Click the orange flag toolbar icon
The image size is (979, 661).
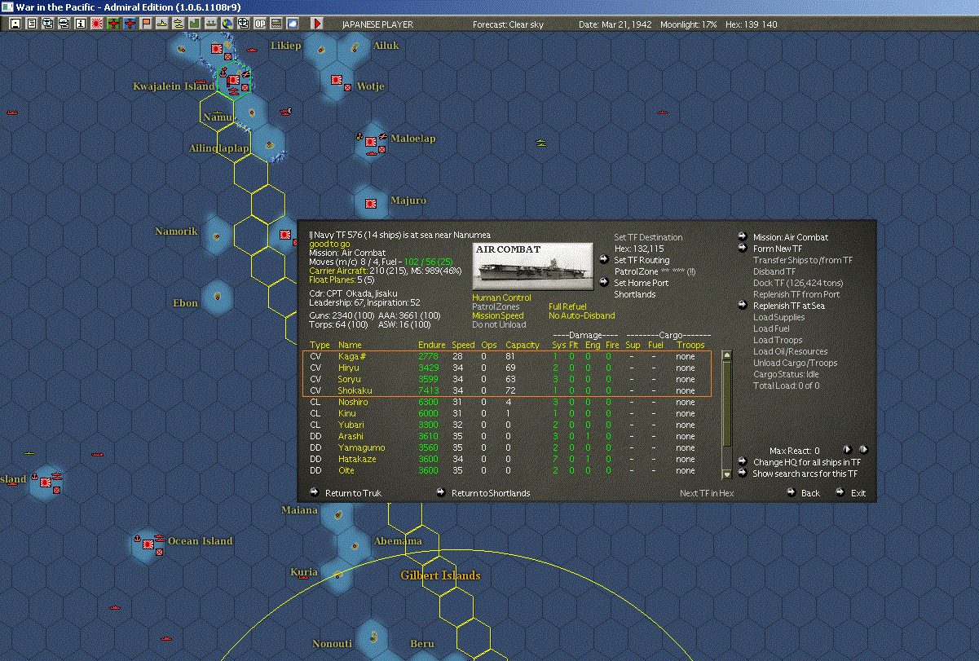point(146,24)
